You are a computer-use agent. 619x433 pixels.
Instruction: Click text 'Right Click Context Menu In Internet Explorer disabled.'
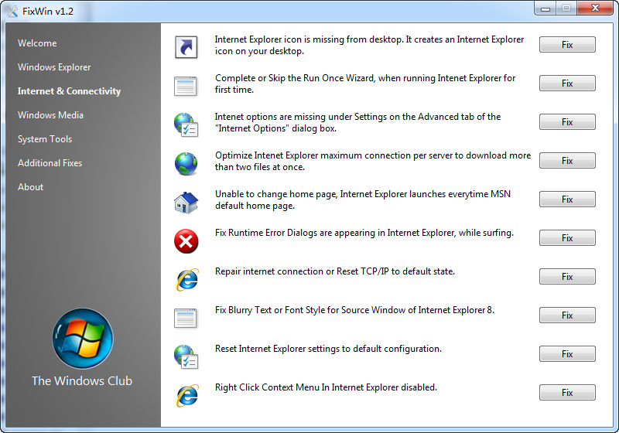pos(326,387)
